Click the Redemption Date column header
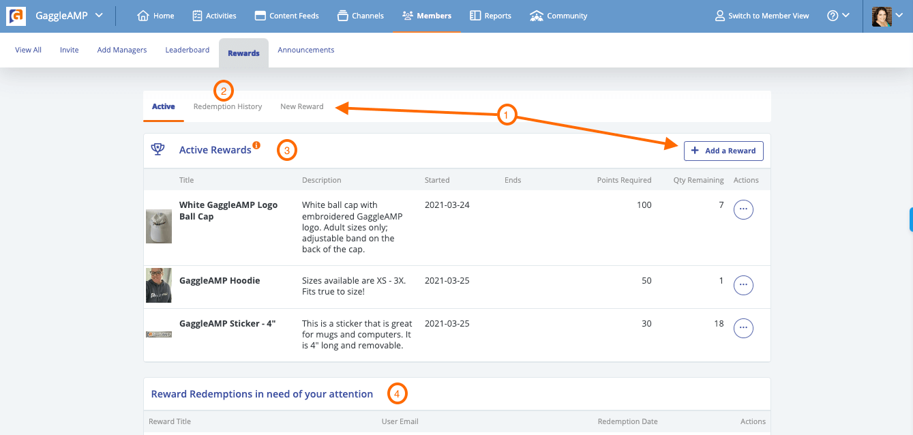Screen dimensions: 913x435 628,421
